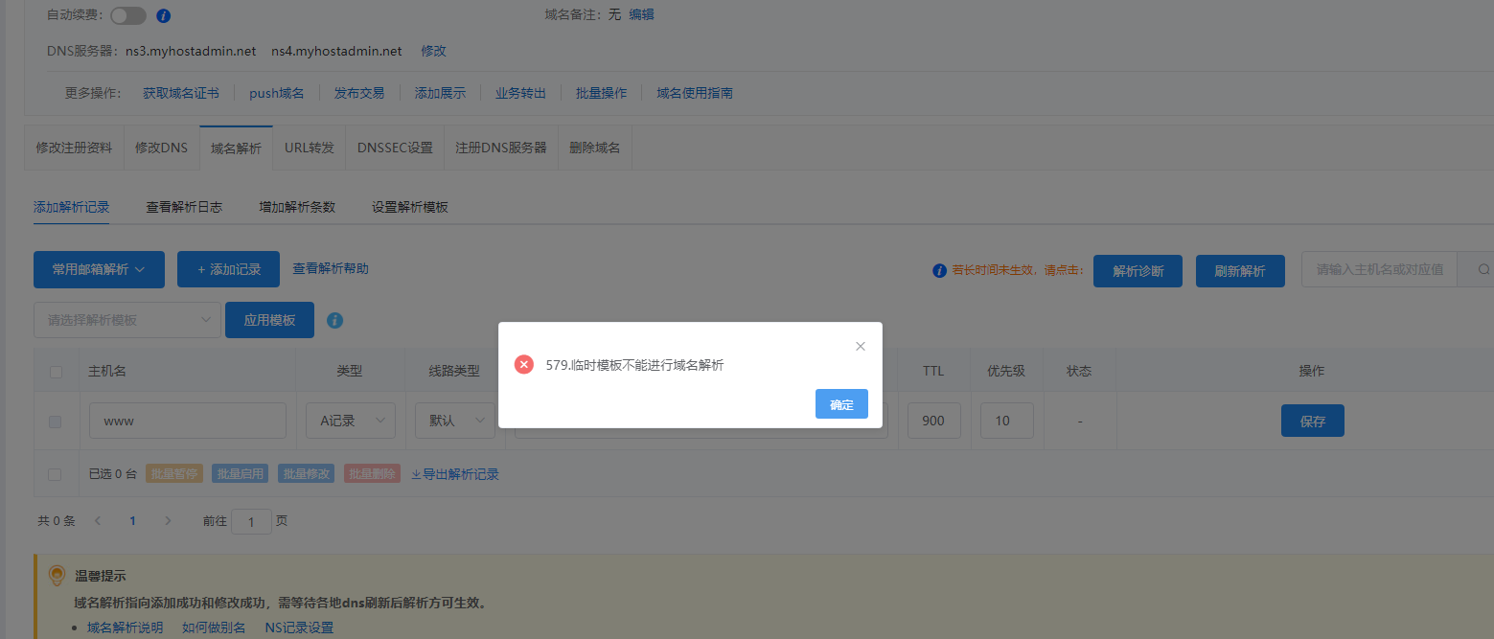Open the 常用邮箱解析 dropdown
This screenshot has height=639, width=1494.
click(x=99, y=270)
